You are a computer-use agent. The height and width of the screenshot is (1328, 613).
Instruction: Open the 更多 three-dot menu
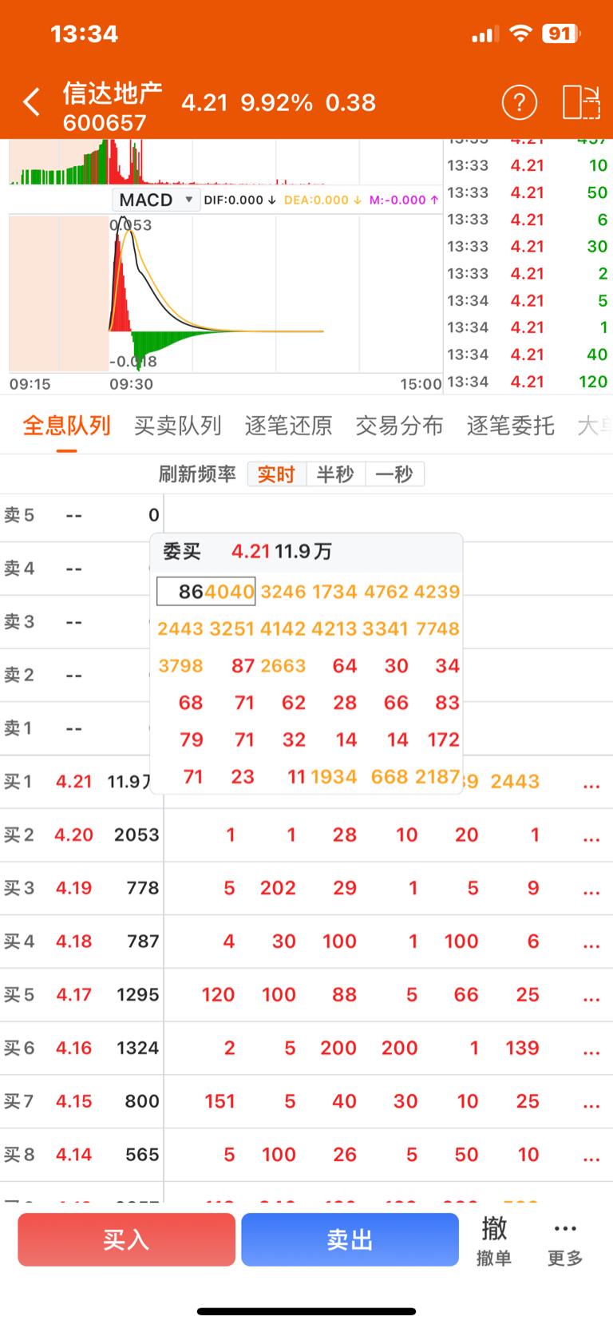(x=565, y=1240)
